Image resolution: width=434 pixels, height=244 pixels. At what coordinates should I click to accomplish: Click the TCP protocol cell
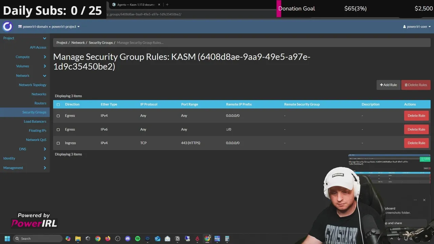pos(143,143)
